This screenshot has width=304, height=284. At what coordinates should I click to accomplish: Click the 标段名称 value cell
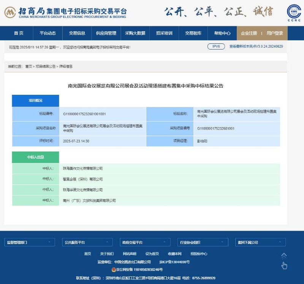[237, 114]
